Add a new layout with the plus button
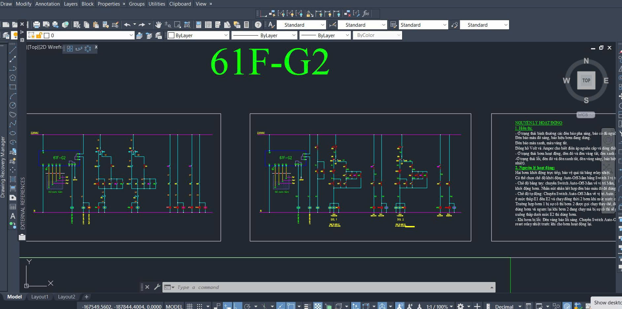 point(86,296)
